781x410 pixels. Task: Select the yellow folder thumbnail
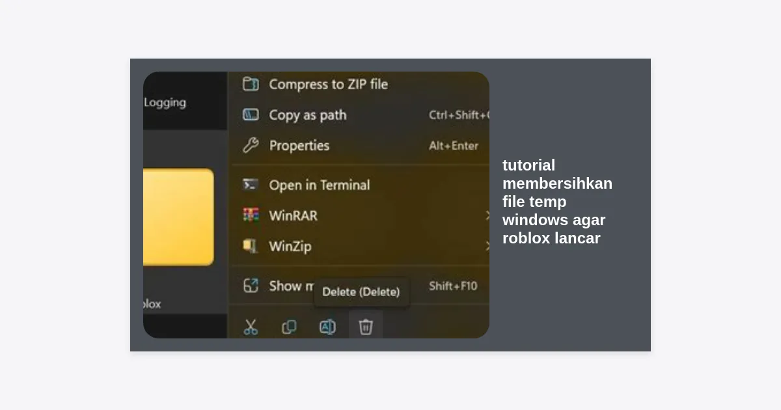click(178, 217)
